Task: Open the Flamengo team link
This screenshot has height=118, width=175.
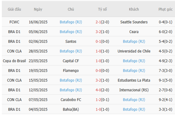Action: pyautogui.click(x=71, y=71)
